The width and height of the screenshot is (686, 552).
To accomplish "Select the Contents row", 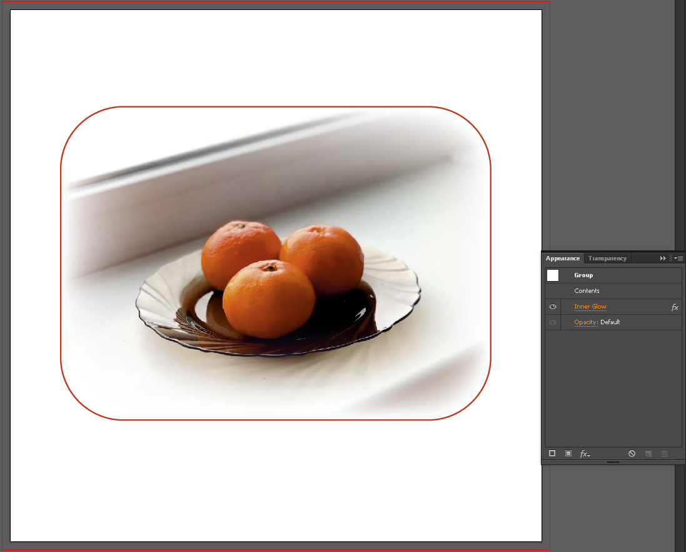I will pyautogui.click(x=613, y=290).
